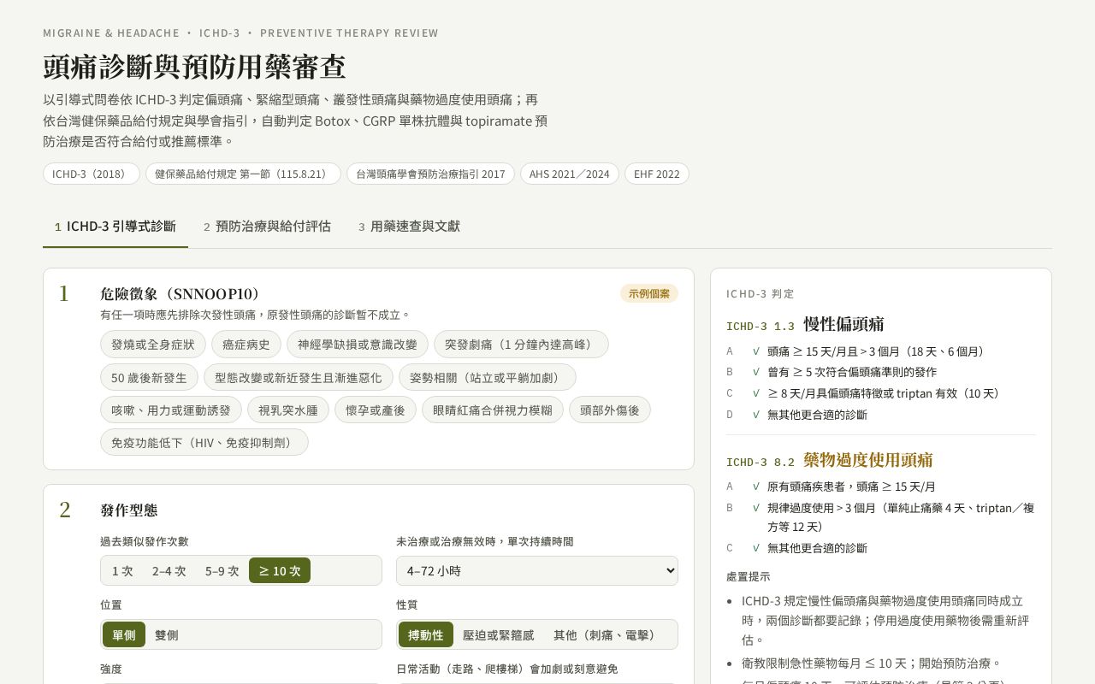Select 搏動性 as pain quality

coord(426,634)
